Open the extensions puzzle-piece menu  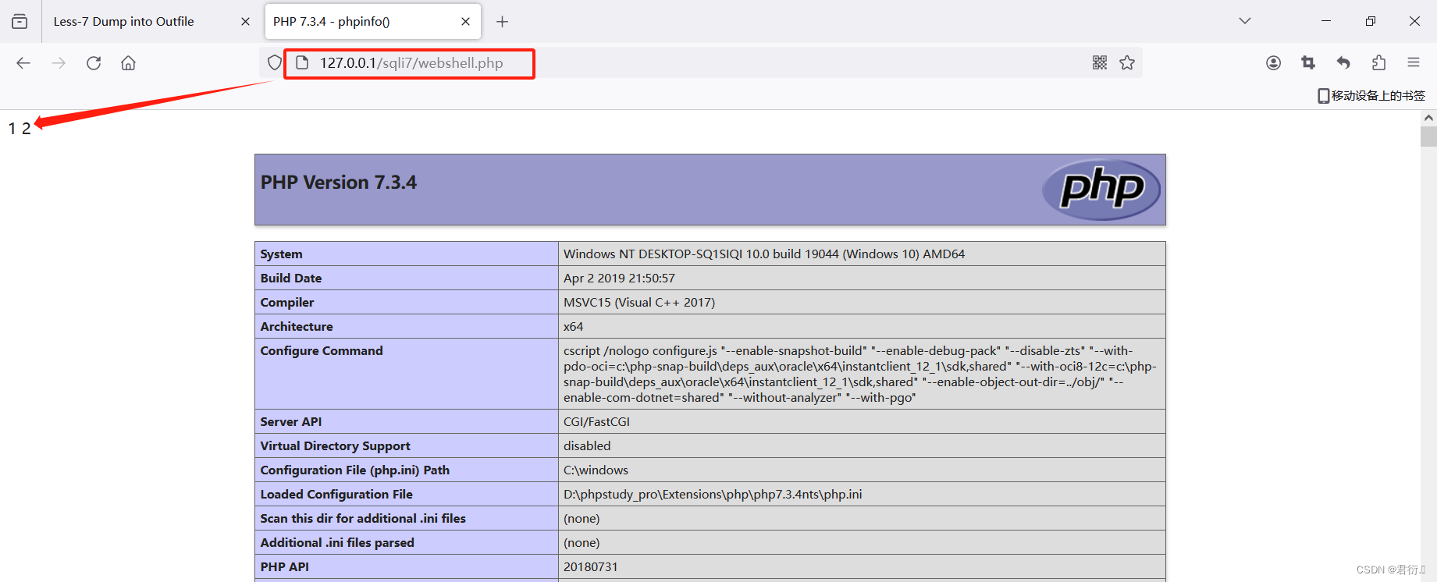1379,63
